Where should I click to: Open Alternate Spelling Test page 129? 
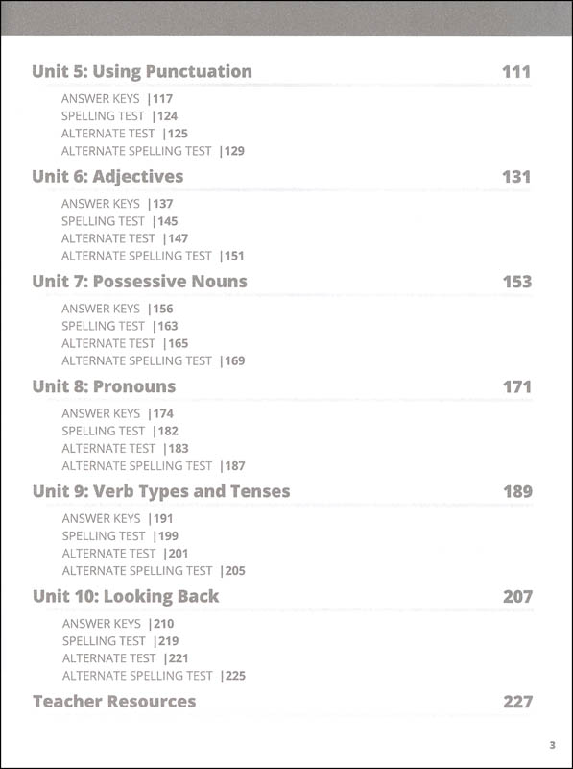153,151
